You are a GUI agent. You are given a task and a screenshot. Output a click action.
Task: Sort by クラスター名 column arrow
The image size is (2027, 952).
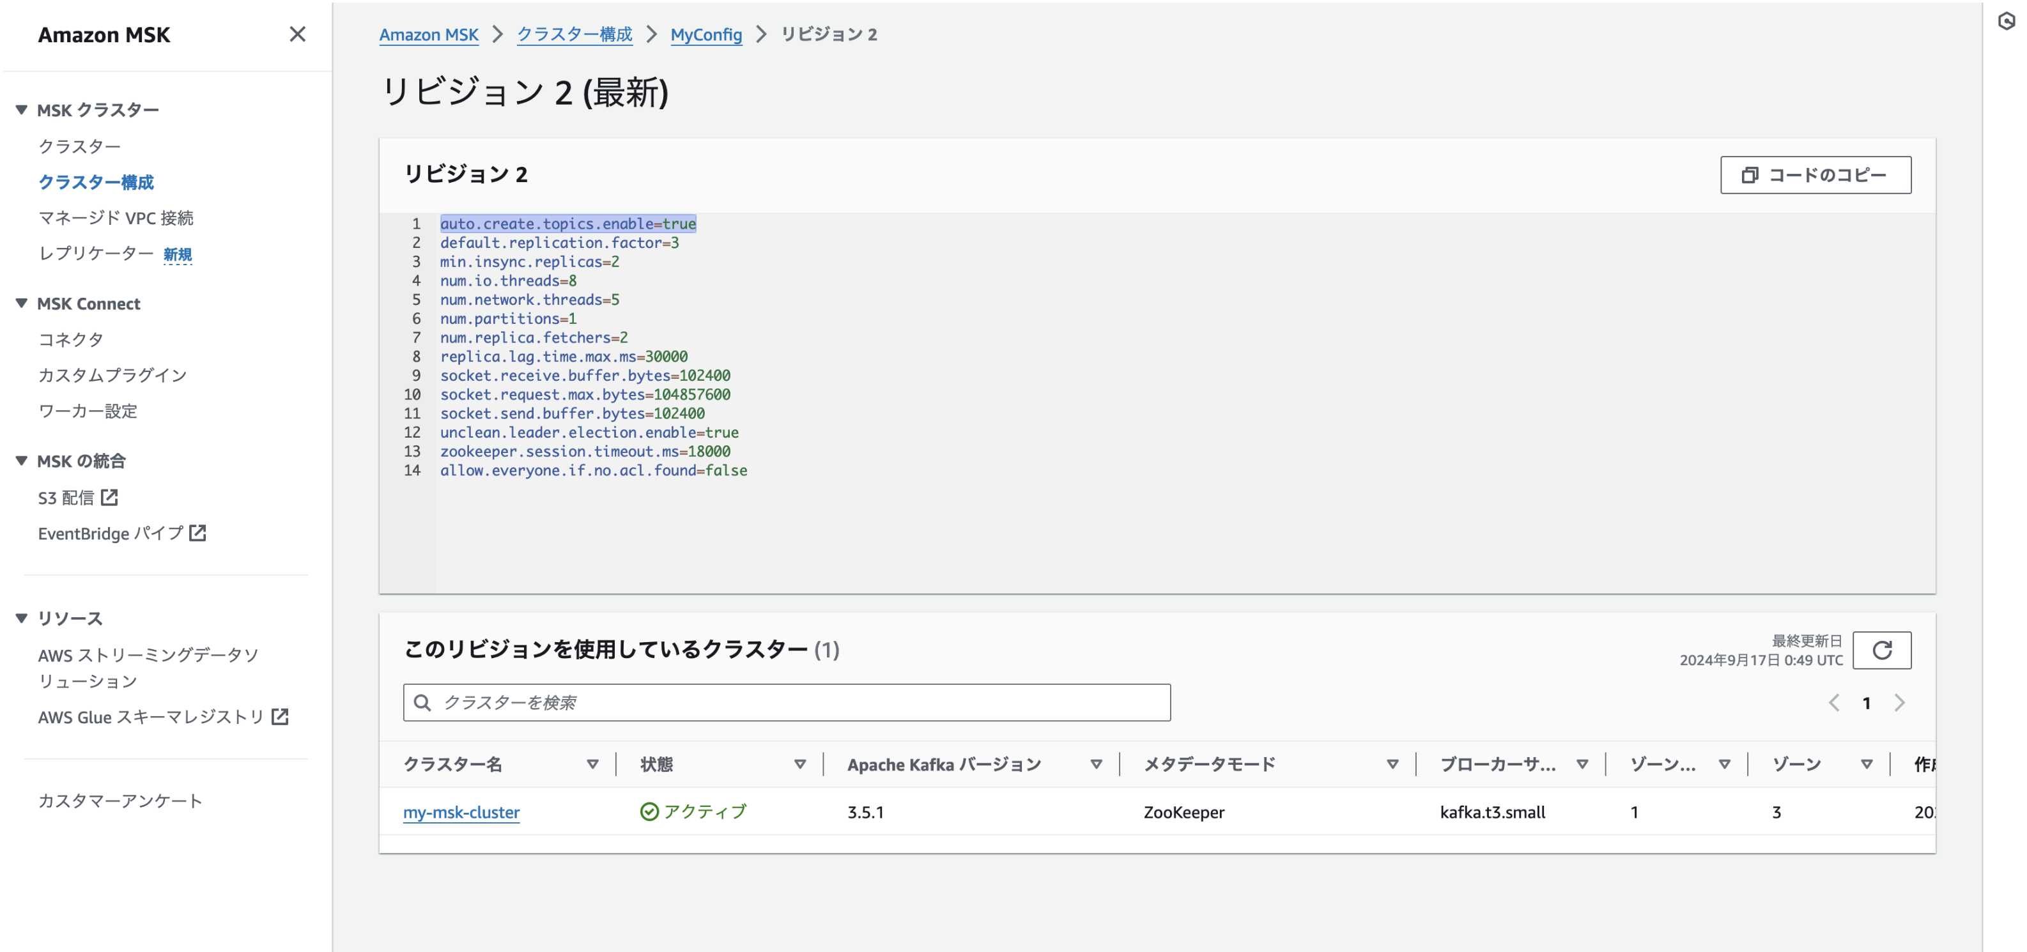point(592,763)
